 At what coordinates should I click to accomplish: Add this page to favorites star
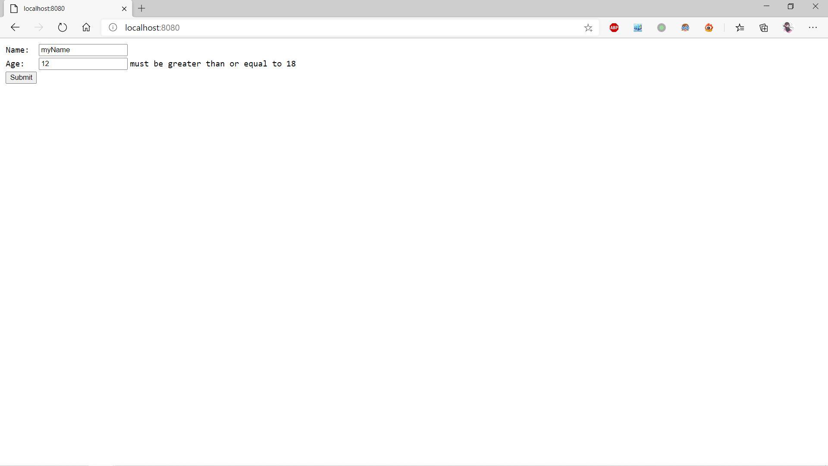coord(588,28)
